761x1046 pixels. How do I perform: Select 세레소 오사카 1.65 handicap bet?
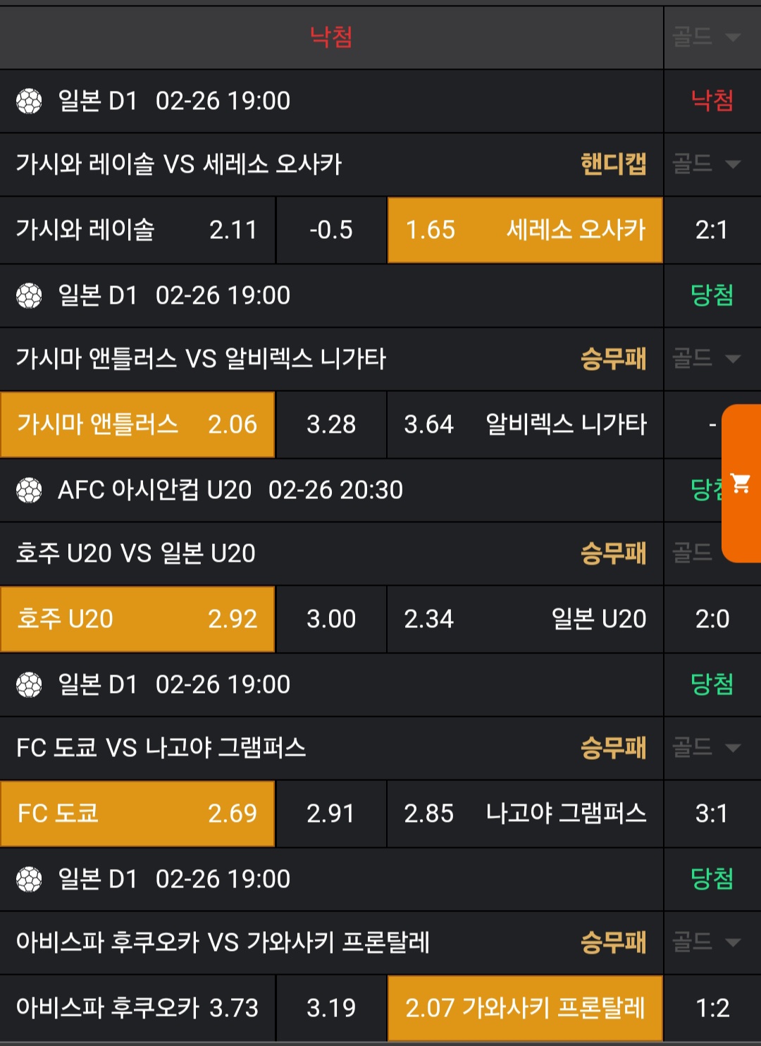click(x=525, y=230)
